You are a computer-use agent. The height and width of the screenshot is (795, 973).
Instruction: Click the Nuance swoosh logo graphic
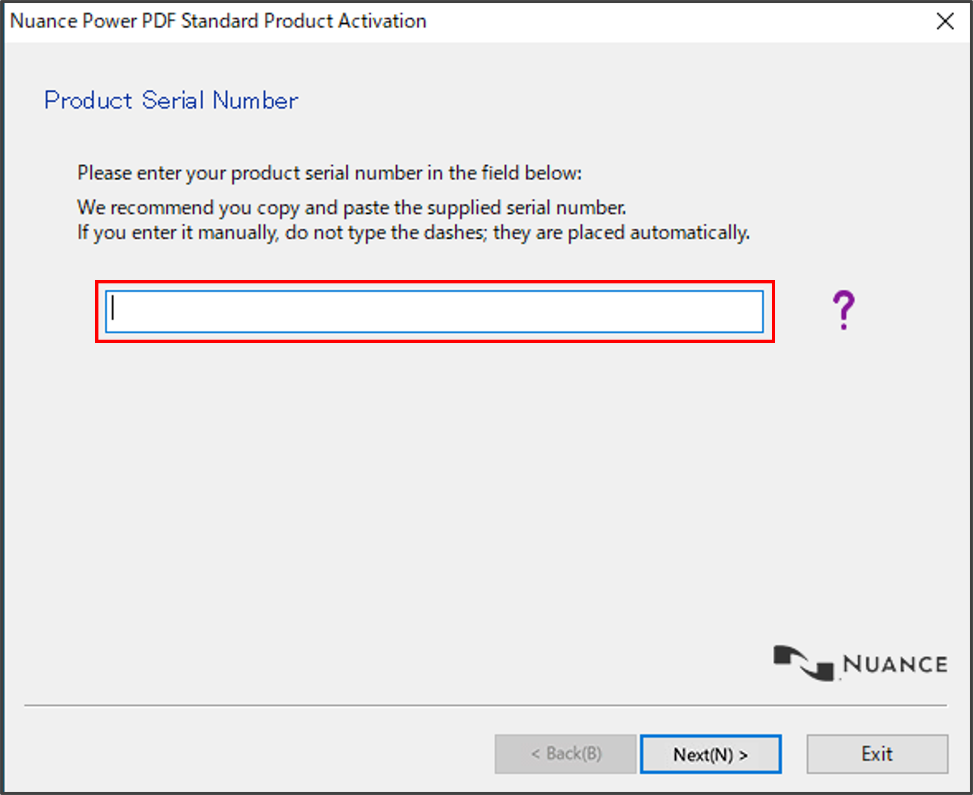(x=804, y=663)
